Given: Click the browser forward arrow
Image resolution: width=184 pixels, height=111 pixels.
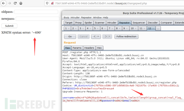Looking at the screenshot, I should (x=9, y=3).
